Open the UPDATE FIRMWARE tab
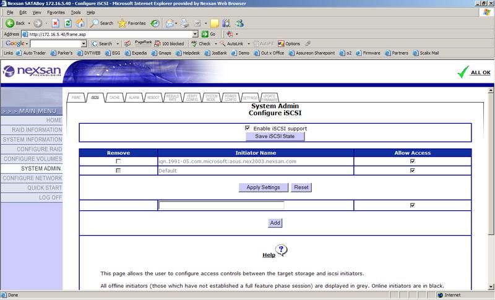Screen dimensions: 495x300 269,98
